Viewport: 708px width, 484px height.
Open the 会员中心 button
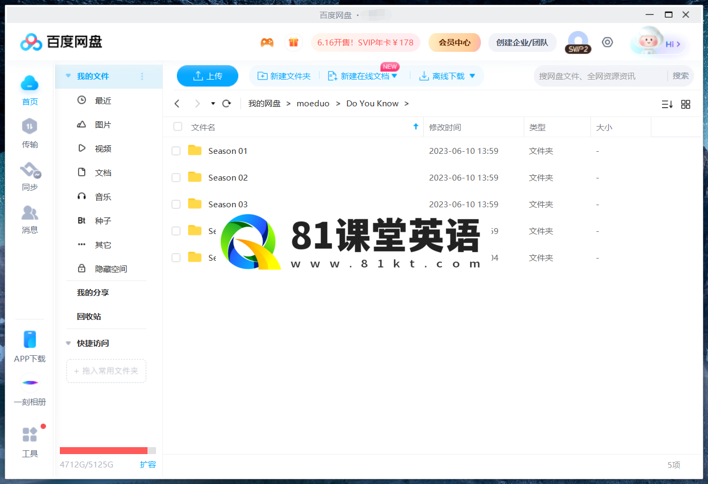pos(455,43)
